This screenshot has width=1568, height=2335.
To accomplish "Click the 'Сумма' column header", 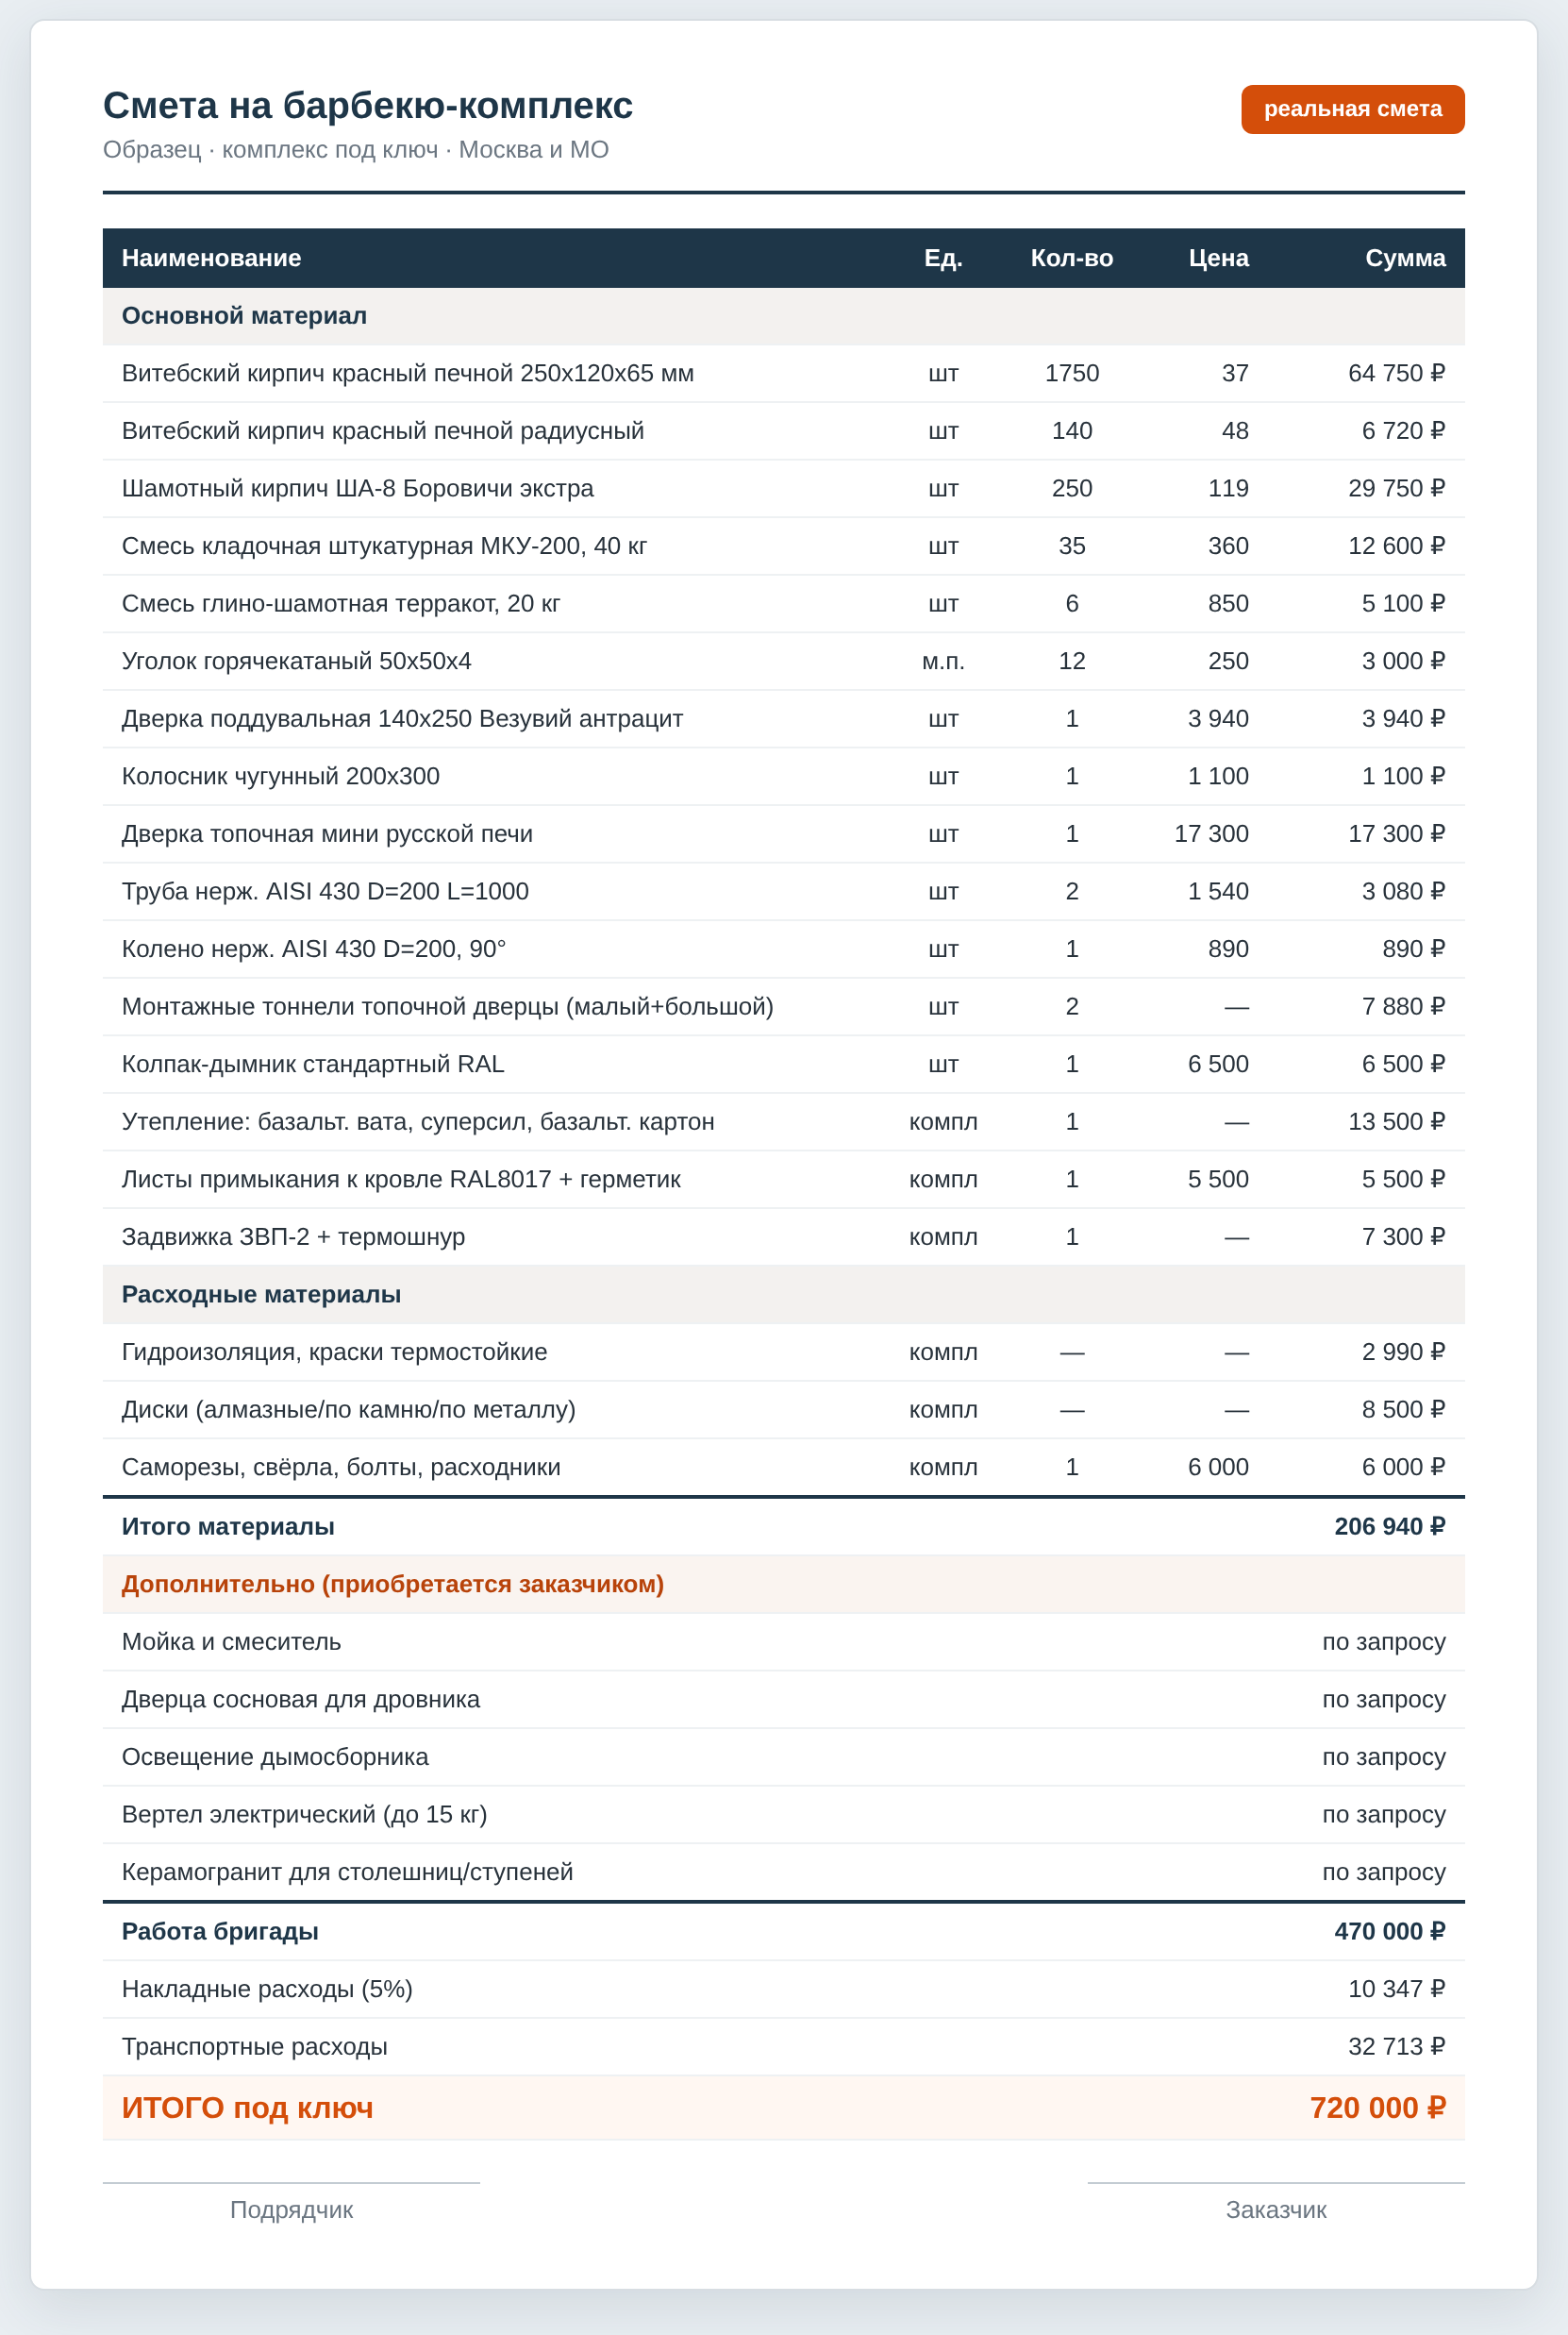I will click(x=1404, y=258).
